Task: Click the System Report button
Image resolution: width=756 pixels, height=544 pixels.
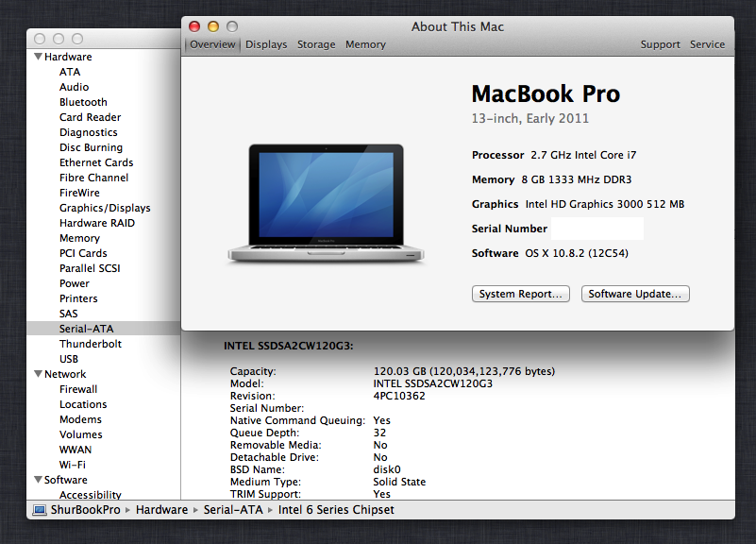Action: [521, 294]
